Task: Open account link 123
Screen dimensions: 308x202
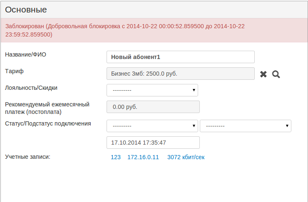Action: (x=116, y=157)
